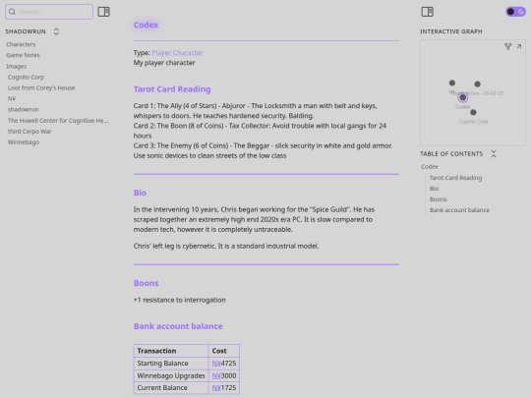The width and height of the screenshot is (531, 398).
Task: Open the Game Notes folder
Action: pos(23,55)
